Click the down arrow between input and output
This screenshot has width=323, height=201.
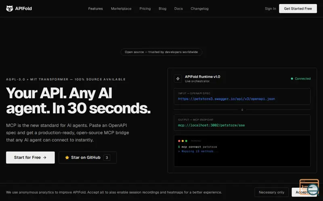coord(242,110)
